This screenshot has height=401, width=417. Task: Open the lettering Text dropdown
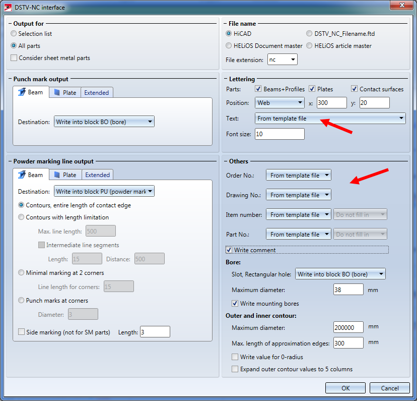pyautogui.click(x=330, y=118)
